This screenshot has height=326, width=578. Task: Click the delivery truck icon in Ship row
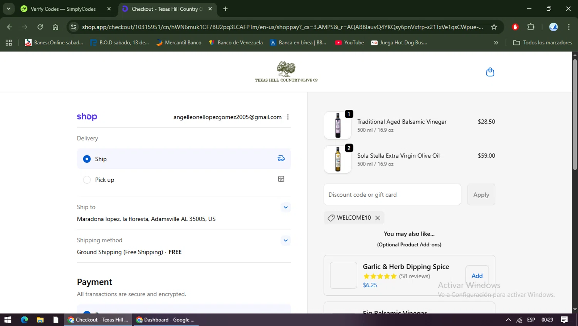pyautogui.click(x=281, y=159)
